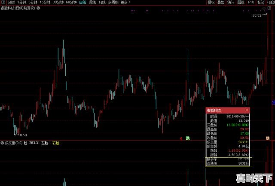Open the 多周期 multi-period view
Viewport: 275px width, 186px height.
click(113, 3)
